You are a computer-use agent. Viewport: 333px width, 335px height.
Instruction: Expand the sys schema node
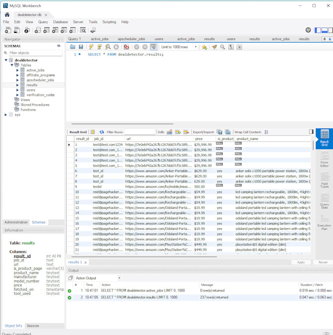coord(6,114)
